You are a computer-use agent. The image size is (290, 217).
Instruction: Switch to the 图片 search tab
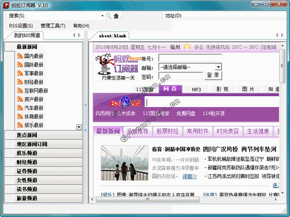[248, 89]
